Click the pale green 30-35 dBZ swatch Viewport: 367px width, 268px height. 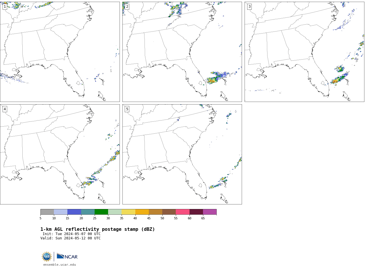click(115, 212)
